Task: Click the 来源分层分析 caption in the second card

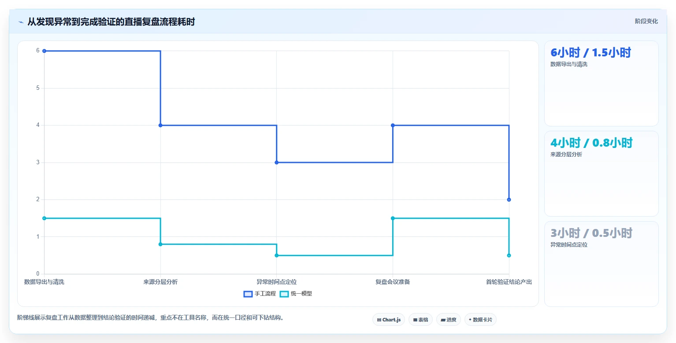Action: click(566, 155)
